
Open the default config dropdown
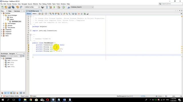tap(32, 7)
